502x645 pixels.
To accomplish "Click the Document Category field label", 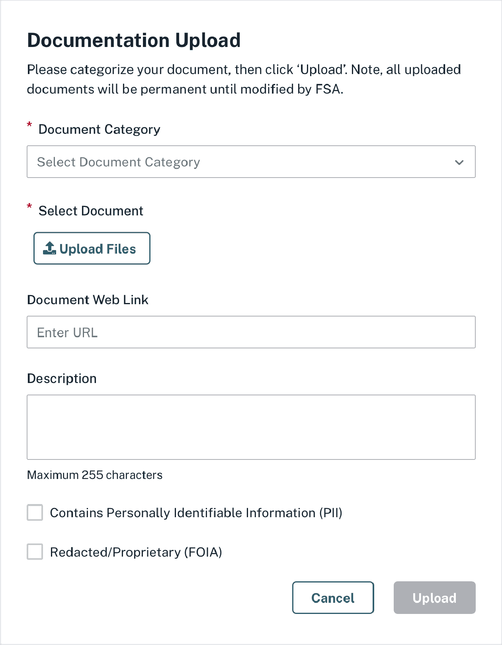I will pos(99,129).
